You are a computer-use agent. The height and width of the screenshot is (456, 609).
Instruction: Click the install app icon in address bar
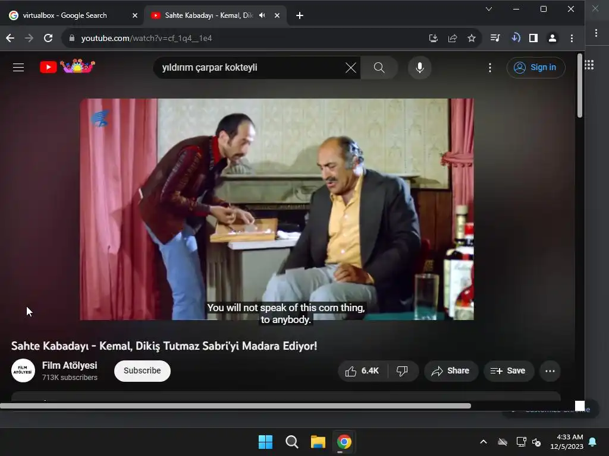pos(434,38)
